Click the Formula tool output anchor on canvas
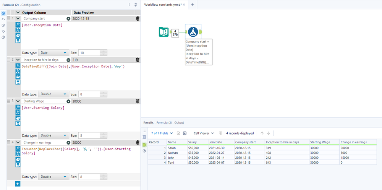 [x=201, y=32]
